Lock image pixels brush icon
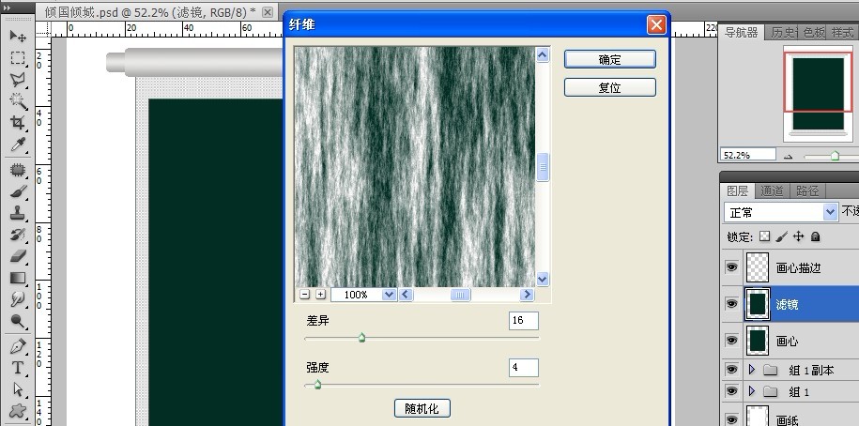The height and width of the screenshot is (426, 859). (782, 236)
